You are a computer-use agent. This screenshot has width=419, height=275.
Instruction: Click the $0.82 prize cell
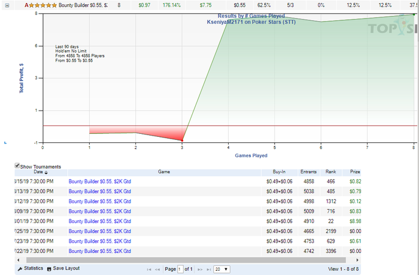click(355, 182)
